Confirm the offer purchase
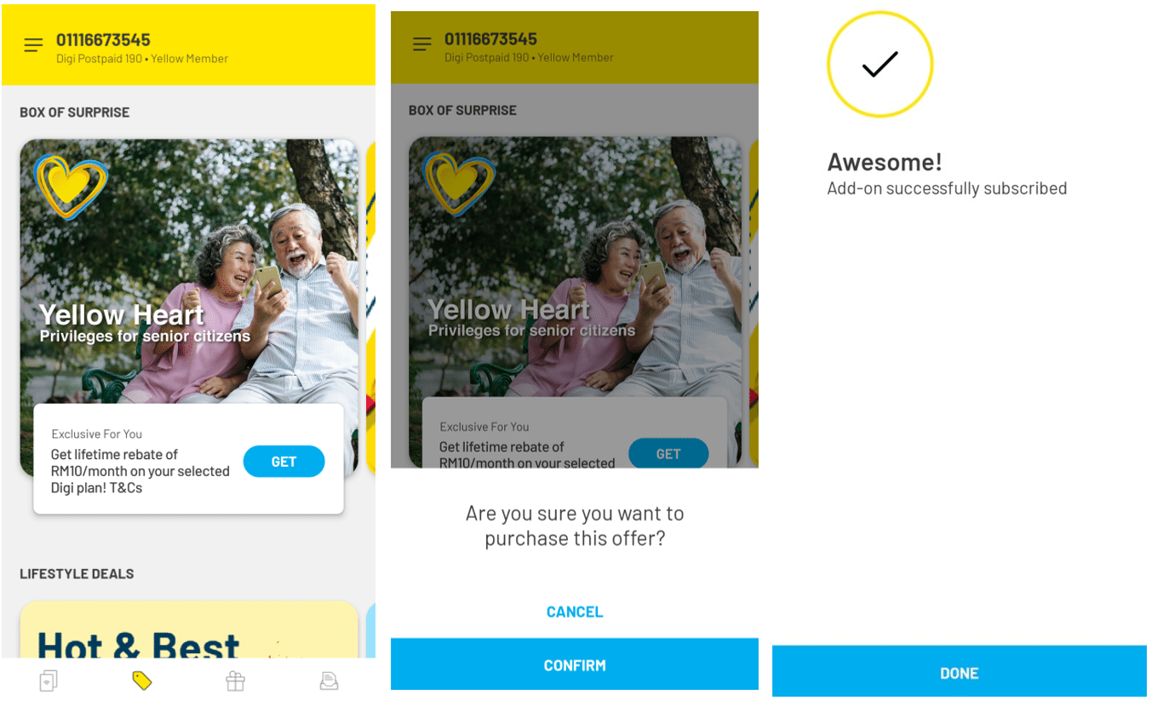This screenshot has width=1152, height=701. coord(575,665)
